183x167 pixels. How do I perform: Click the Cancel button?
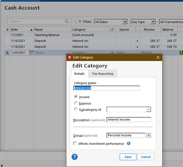click(x=146, y=157)
